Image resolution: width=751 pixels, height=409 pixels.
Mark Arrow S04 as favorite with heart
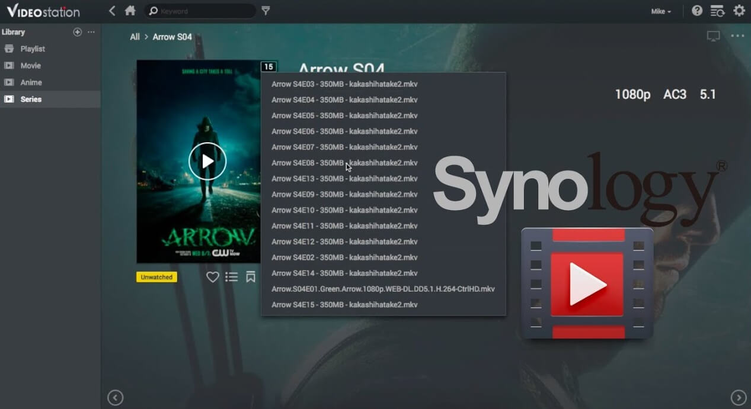point(213,277)
